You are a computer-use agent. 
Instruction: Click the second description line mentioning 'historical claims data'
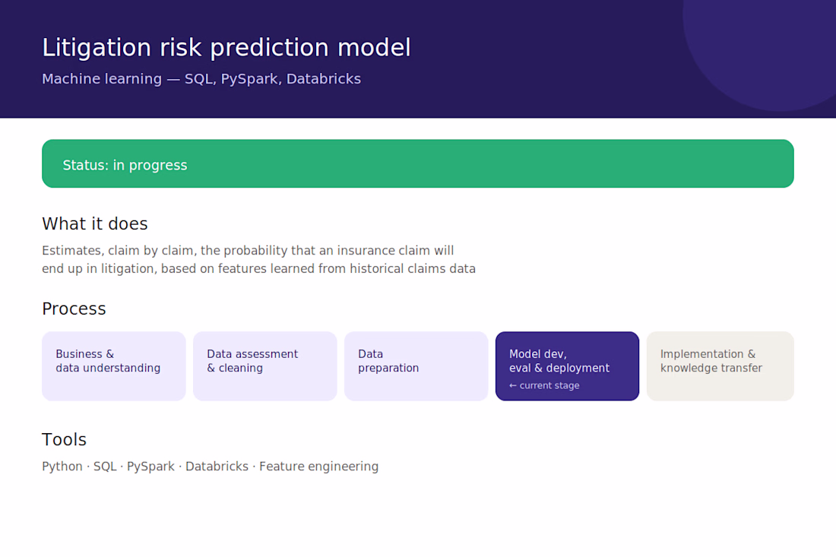coord(258,269)
